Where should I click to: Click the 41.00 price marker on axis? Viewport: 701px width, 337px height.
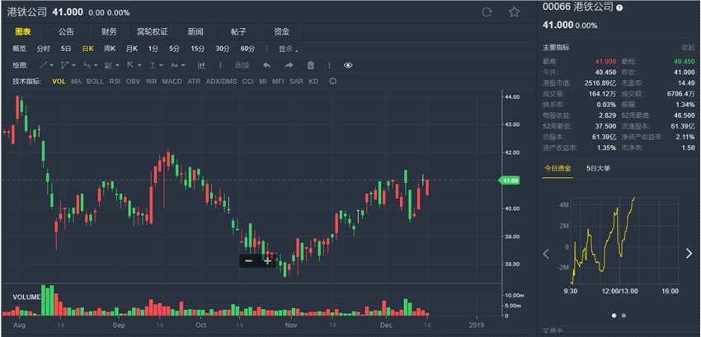(509, 180)
